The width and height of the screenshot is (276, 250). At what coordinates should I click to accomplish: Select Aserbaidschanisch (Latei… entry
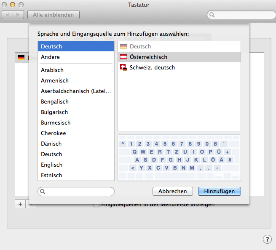76,91
